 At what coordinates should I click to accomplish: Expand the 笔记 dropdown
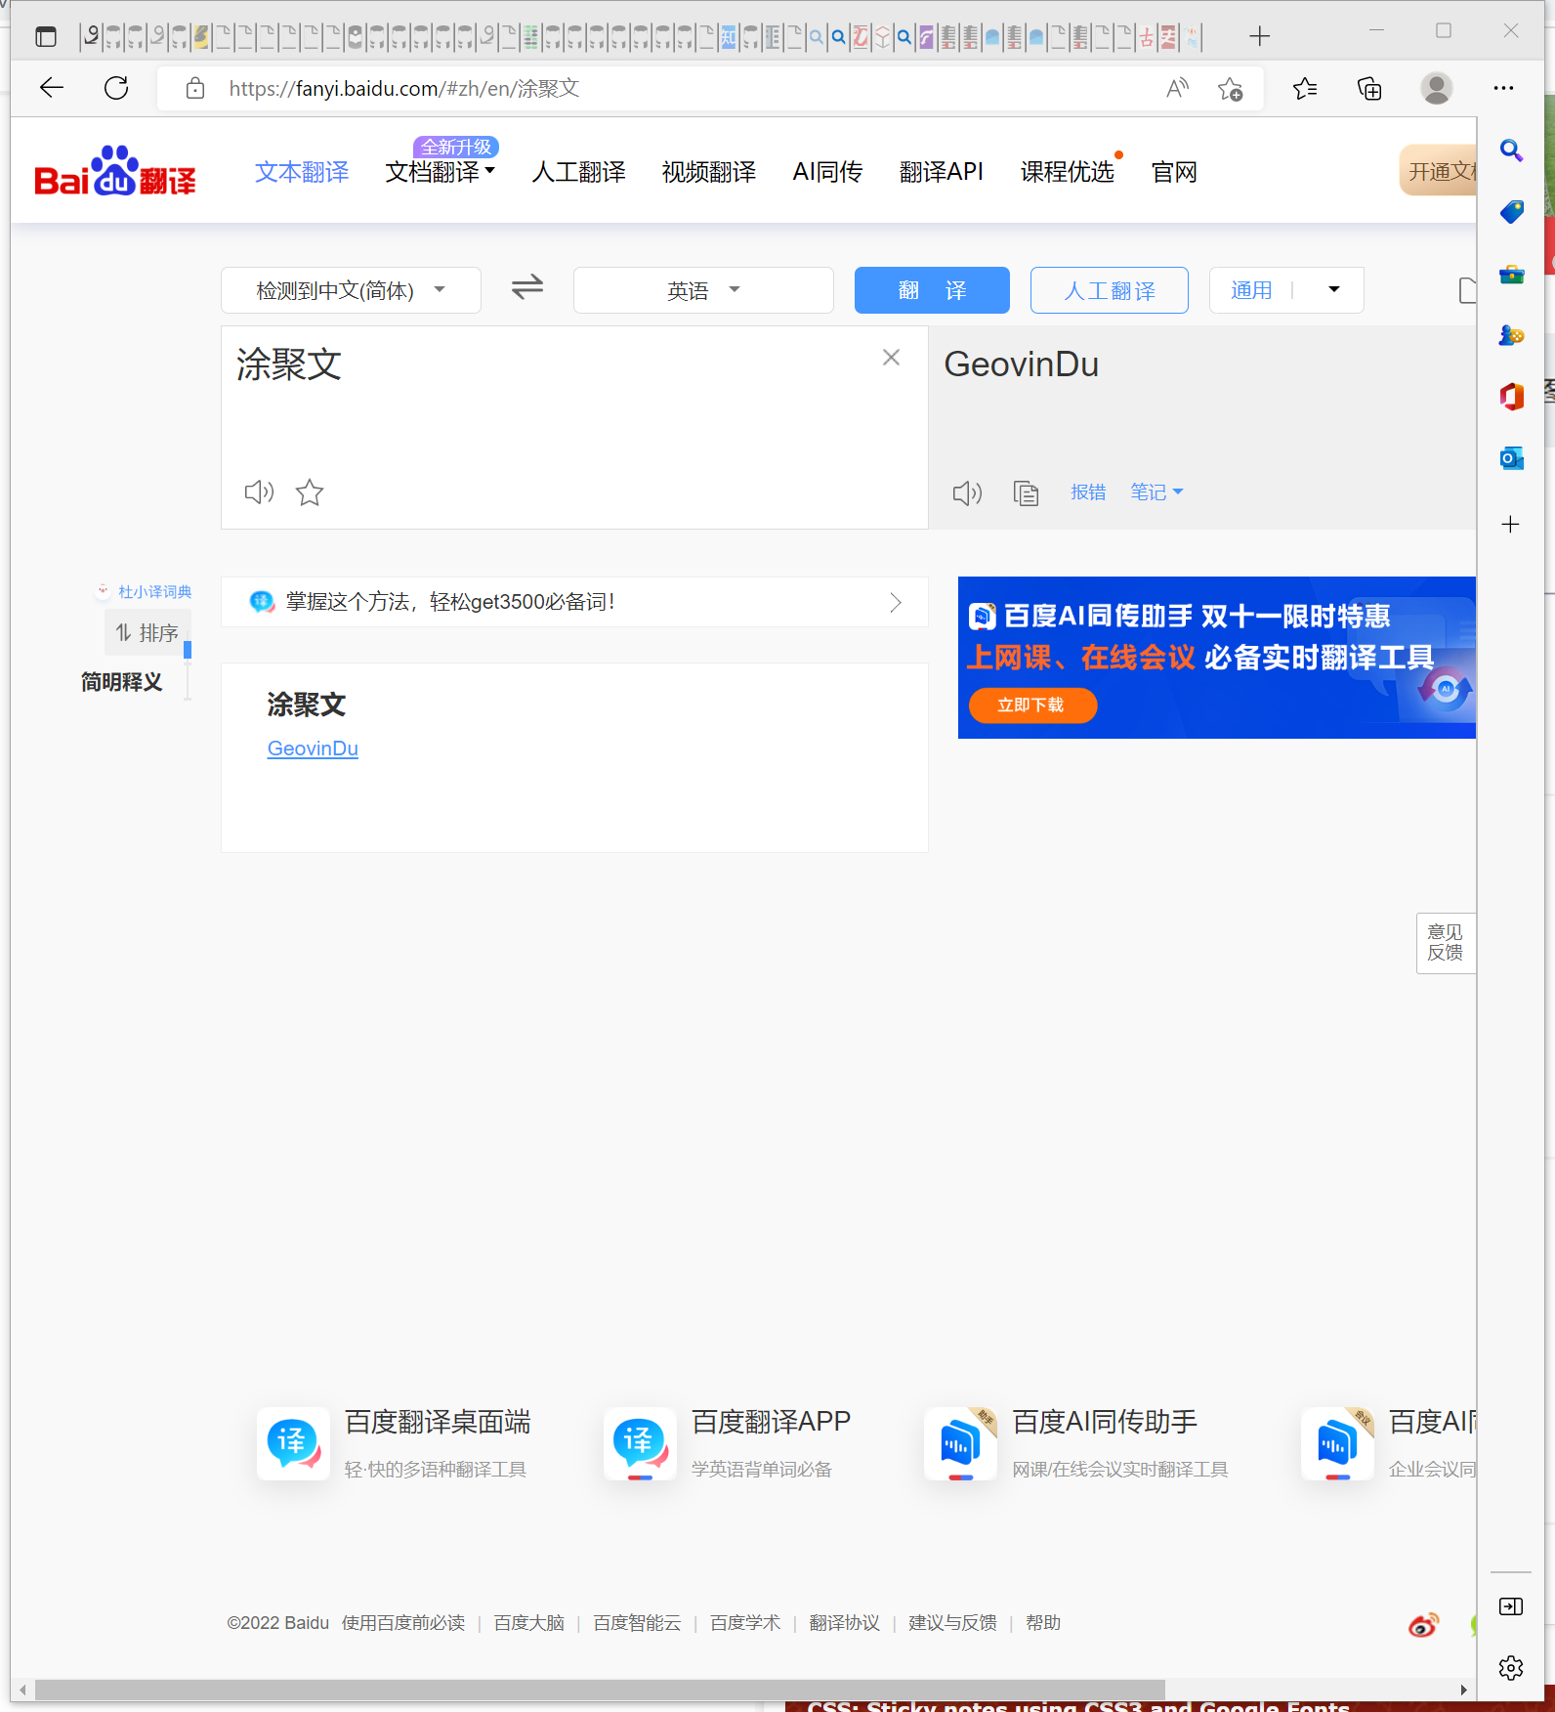click(x=1156, y=492)
